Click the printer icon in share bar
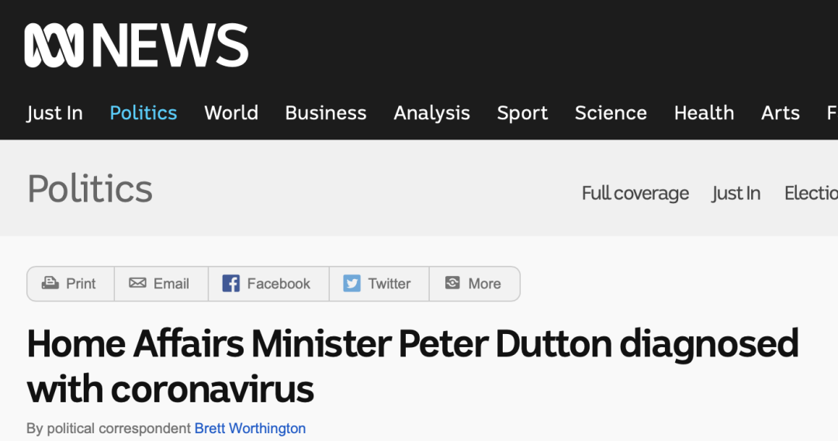838x441 pixels. point(50,283)
